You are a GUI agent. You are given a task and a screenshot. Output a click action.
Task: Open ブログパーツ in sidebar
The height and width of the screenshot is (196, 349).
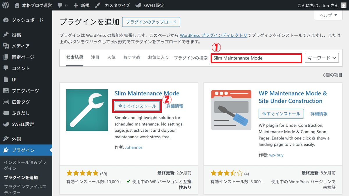point(25,91)
